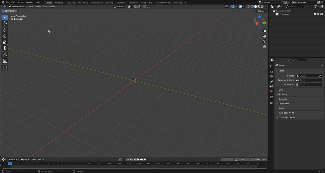The width and height of the screenshot is (325, 173).
Task: Pin the Scene properties panel
Action: pyautogui.click(x=322, y=65)
